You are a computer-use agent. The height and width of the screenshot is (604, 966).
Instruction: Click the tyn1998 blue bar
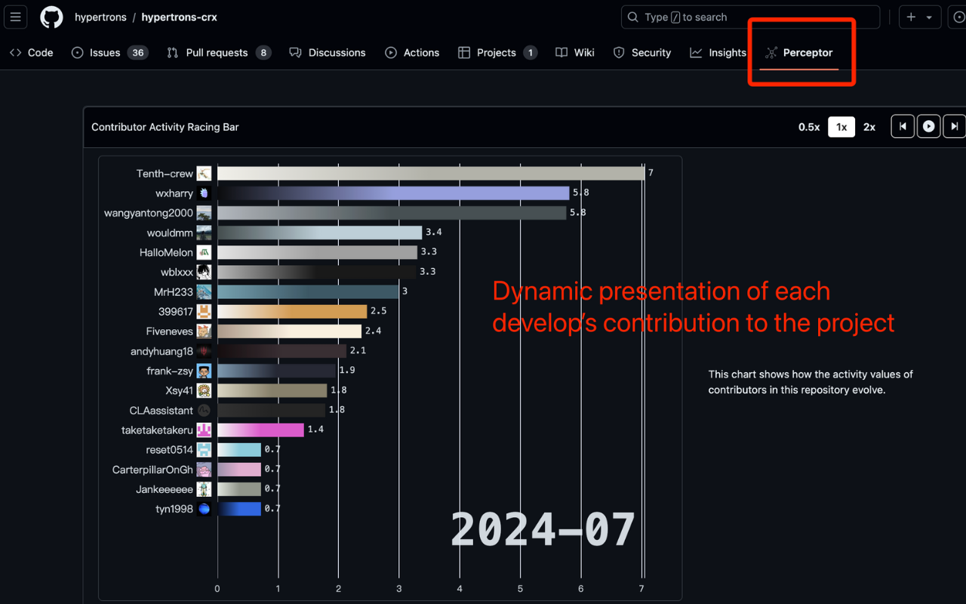(x=239, y=509)
